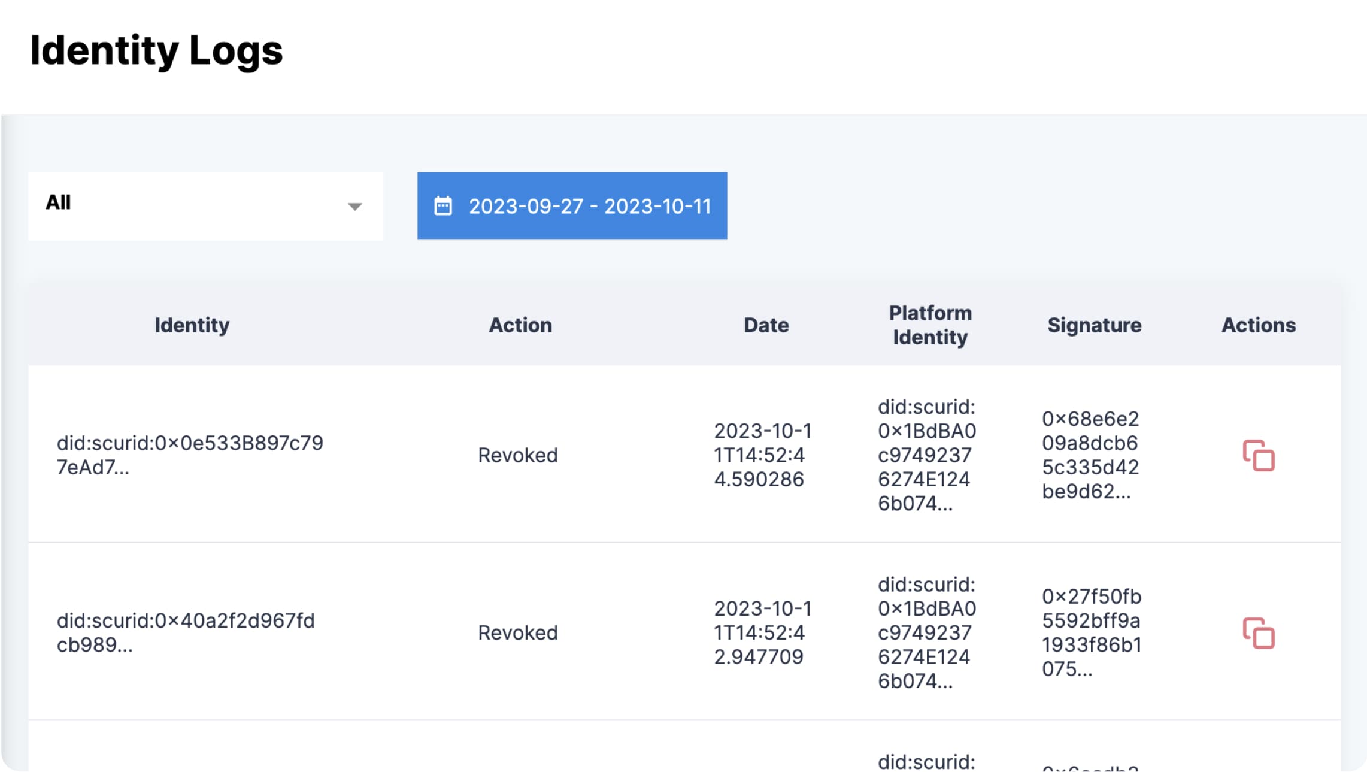Image resolution: width=1367 pixels, height=772 pixels.
Task: Click the Action column header
Action: 520,325
